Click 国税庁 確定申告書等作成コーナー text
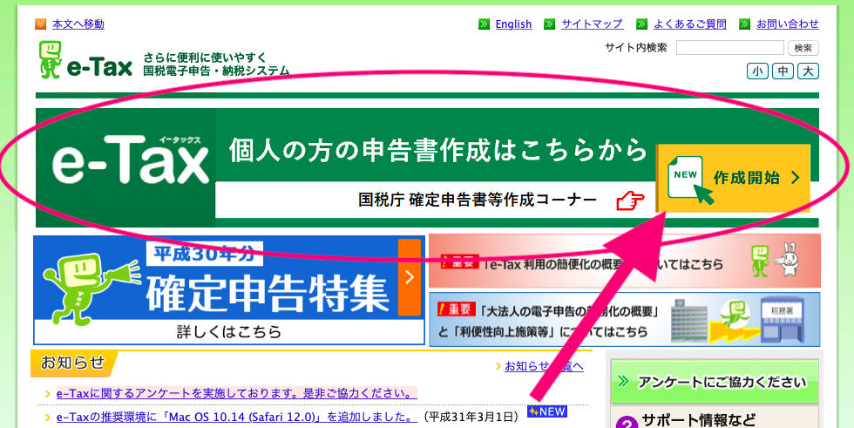The image size is (854, 428). pyautogui.click(x=478, y=200)
